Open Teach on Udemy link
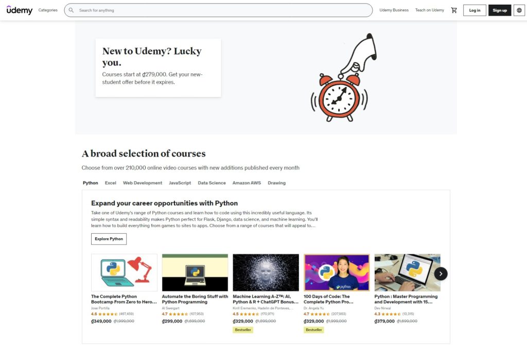This screenshot has height=362, width=527. click(x=430, y=10)
